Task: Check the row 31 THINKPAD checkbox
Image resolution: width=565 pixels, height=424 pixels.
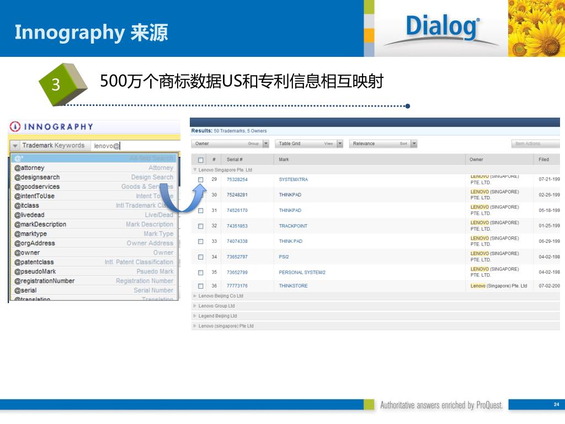Action: (201, 210)
